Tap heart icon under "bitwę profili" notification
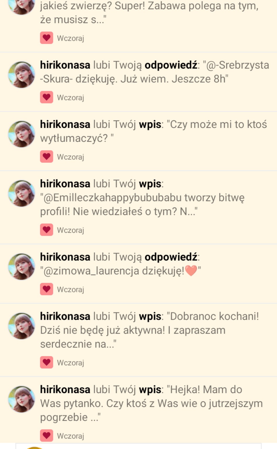This screenshot has height=449, width=277. point(47,230)
